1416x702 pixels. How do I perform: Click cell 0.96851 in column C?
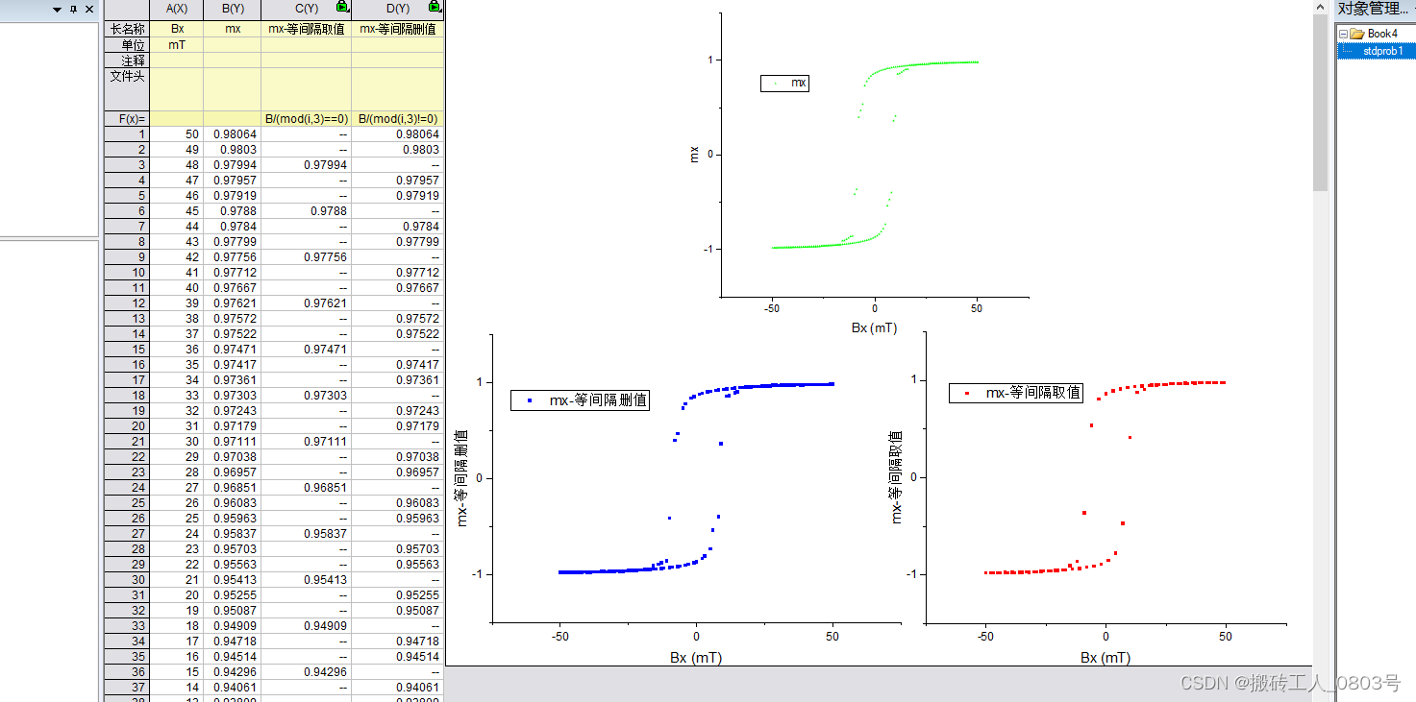(306, 488)
